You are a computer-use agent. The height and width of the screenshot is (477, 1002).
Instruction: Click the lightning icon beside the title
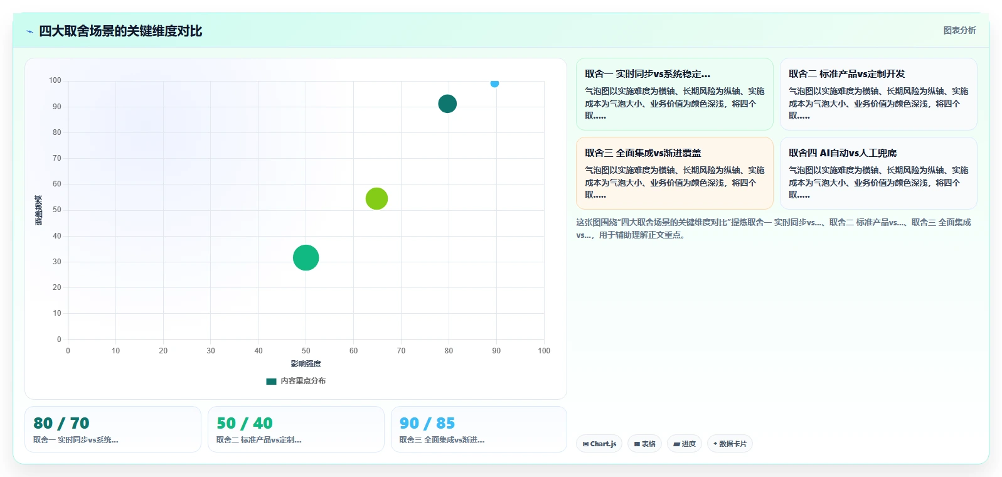[x=29, y=31]
